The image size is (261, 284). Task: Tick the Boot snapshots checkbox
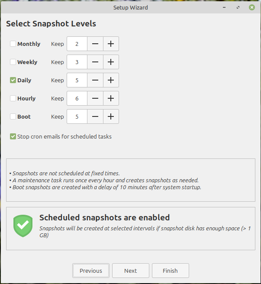point(13,116)
